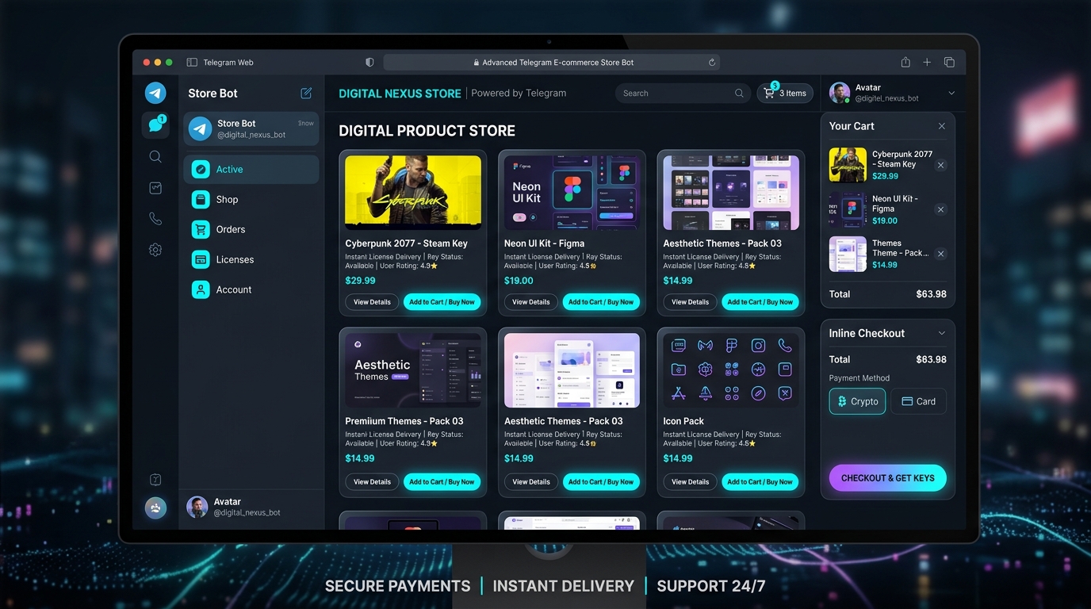Toggle the browser sidebar icon near Telegram Web

click(192, 62)
